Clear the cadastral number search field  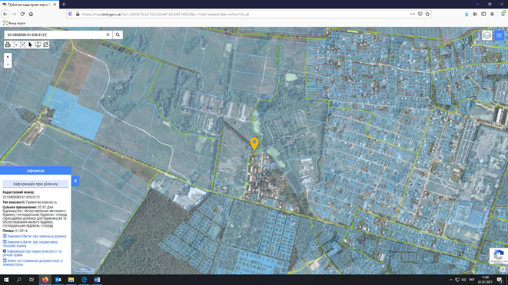pos(108,34)
